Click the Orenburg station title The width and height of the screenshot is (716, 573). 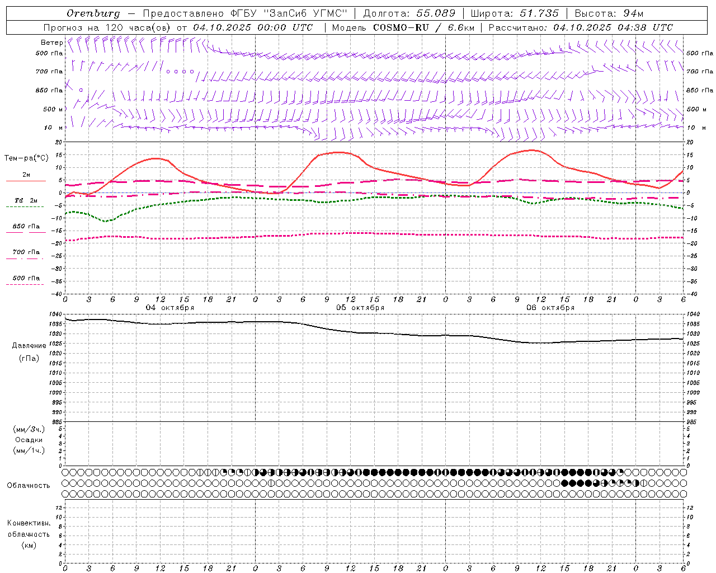[93, 13]
